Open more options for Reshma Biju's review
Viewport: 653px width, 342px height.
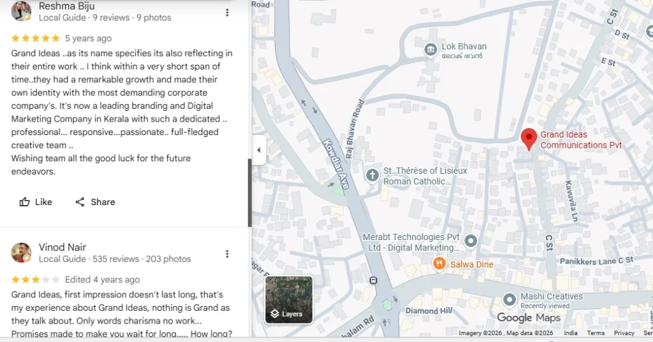tap(227, 13)
